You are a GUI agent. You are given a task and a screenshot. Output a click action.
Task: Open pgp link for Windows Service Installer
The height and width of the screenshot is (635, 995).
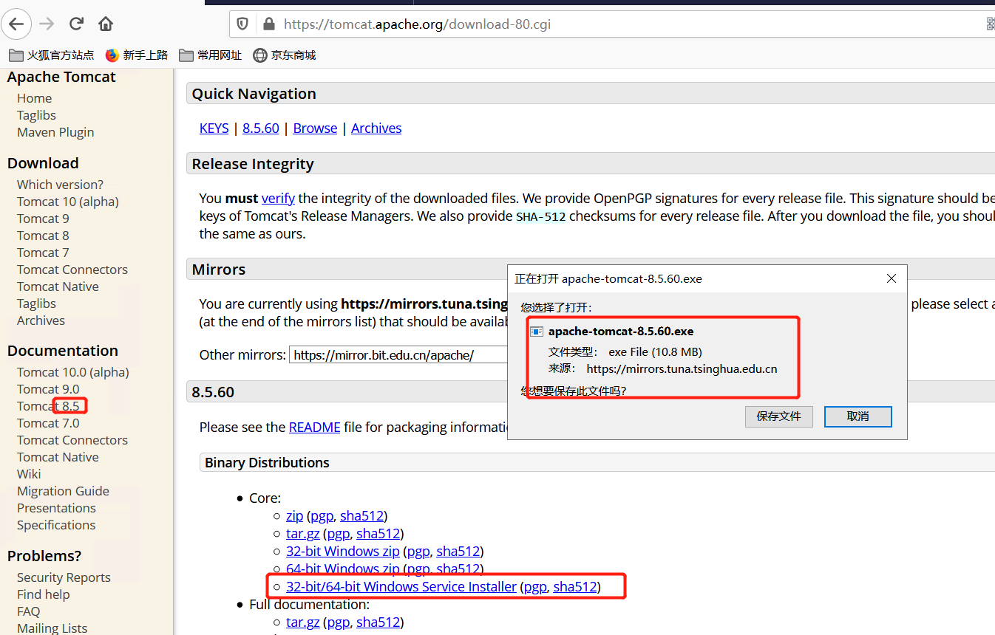[x=535, y=587]
